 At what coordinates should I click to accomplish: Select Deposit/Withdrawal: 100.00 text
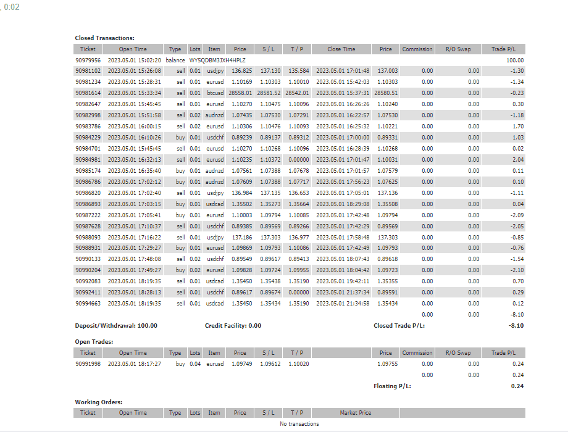pos(116,325)
